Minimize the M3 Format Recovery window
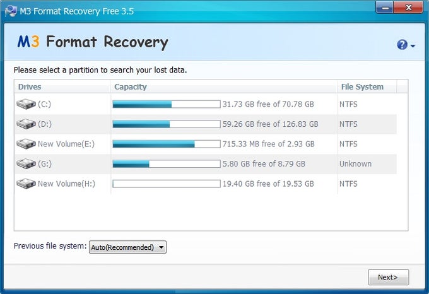The width and height of the screenshot is (429, 294). pos(385,8)
